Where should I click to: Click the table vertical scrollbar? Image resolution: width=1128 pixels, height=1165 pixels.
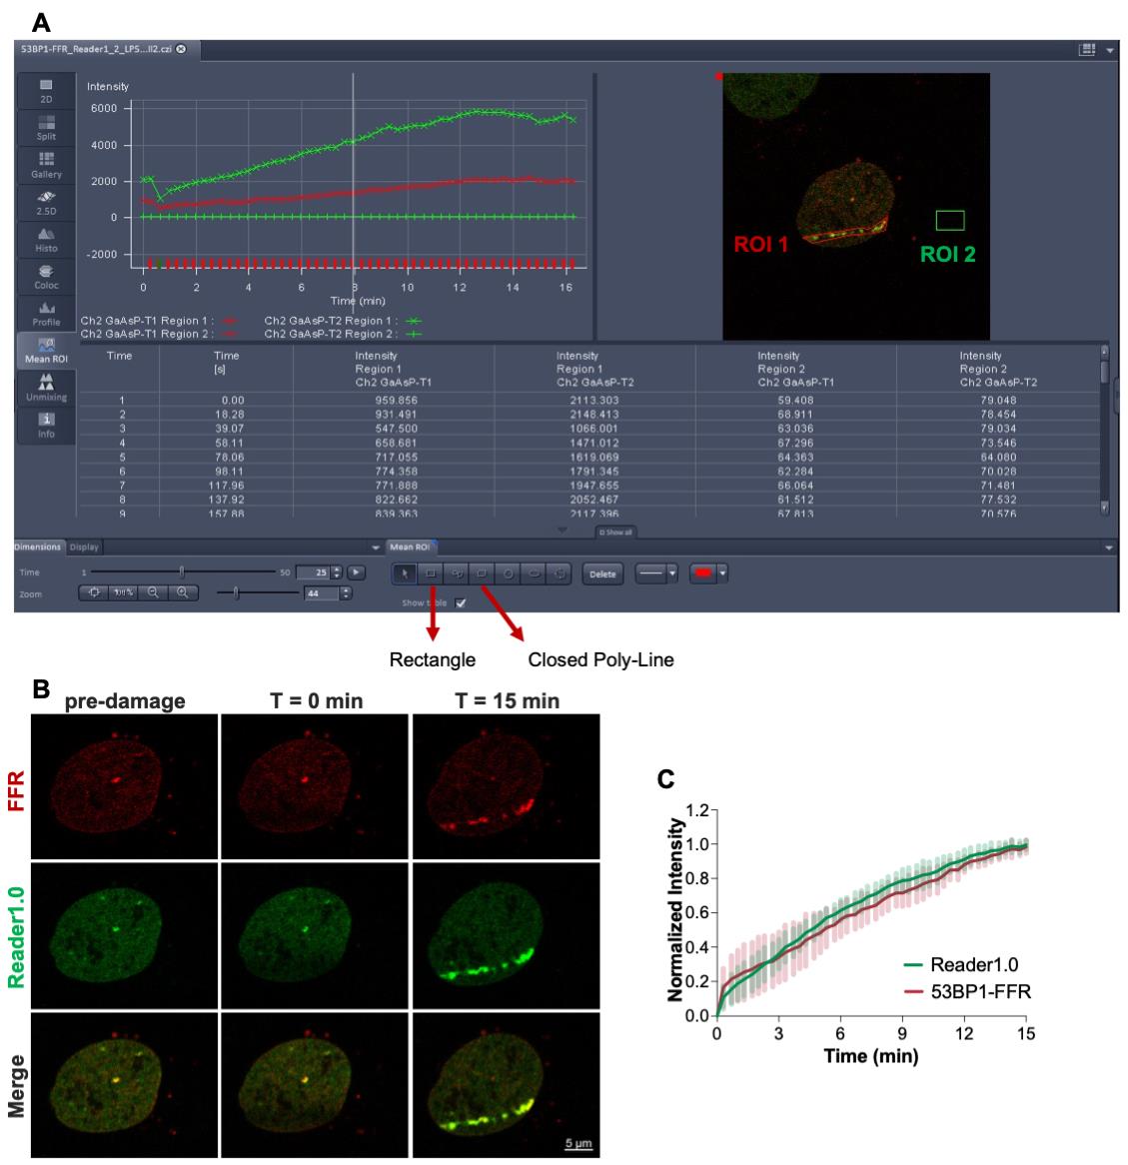[x=1104, y=430]
